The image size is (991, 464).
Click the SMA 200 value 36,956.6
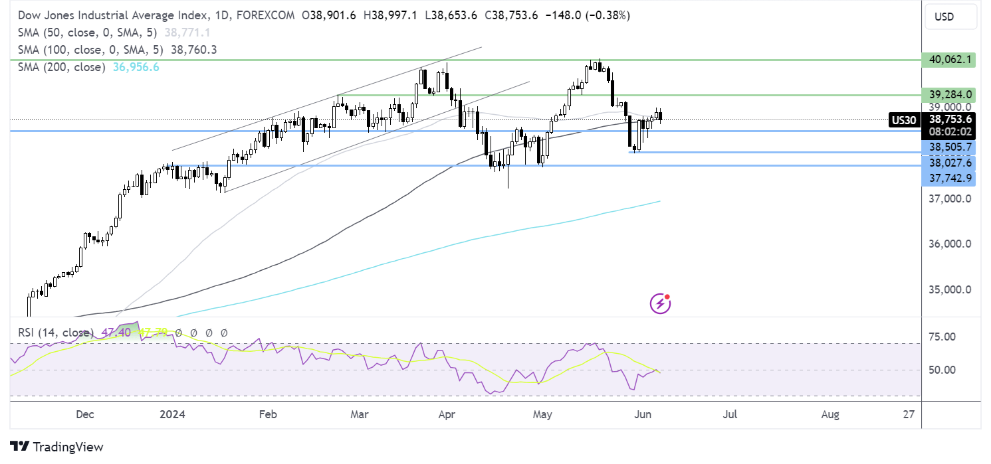pos(135,67)
